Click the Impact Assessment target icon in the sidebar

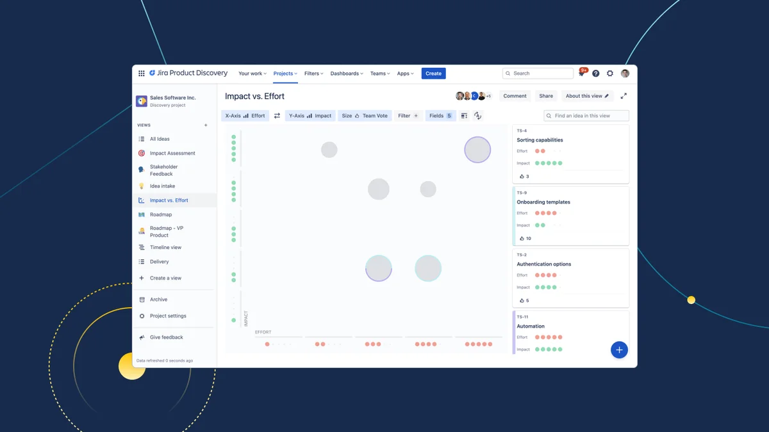click(142, 153)
